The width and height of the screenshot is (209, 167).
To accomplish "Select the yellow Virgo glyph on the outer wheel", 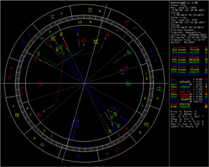I will (x=17, y=115).
